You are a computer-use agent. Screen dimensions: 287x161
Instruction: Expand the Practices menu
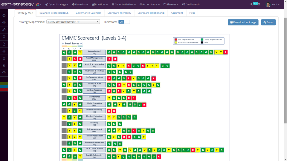pyautogui.click(x=100, y=4)
